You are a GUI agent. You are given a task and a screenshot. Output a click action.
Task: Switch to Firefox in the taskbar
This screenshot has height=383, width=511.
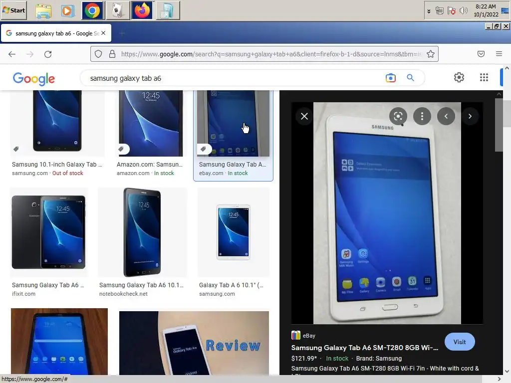[142, 10]
